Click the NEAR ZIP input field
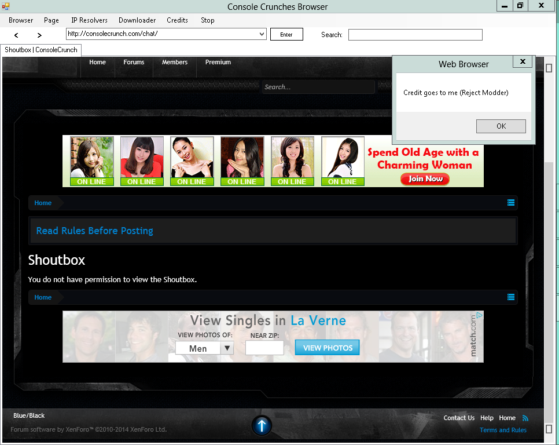The image size is (559, 445). click(x=264, y=348)
